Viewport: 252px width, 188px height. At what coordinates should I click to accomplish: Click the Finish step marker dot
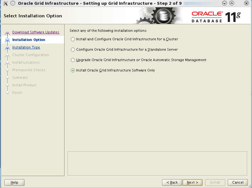pyautogui.click(x=7, y=93)
